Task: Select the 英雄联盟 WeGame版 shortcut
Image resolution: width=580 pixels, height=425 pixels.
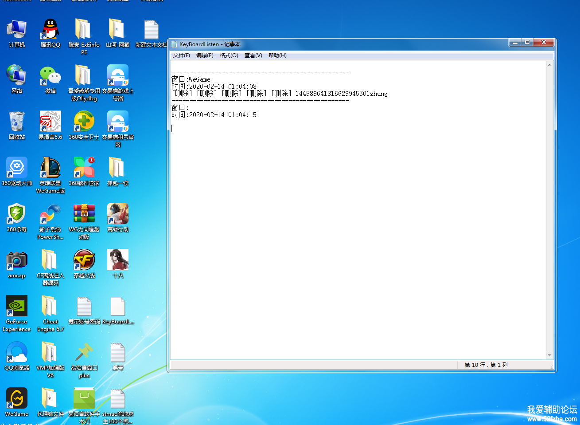Action: (x=50, y=169)
